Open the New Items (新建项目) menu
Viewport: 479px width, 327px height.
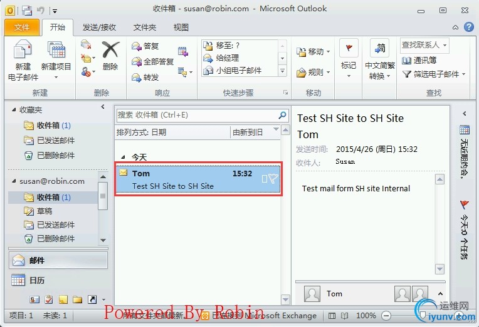56,60
